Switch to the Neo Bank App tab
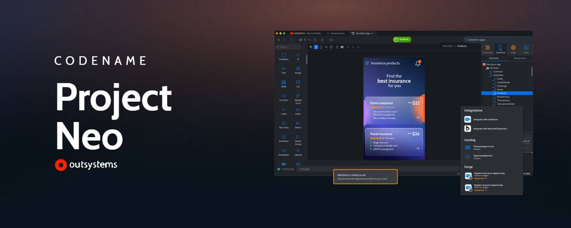 point(362,33)
